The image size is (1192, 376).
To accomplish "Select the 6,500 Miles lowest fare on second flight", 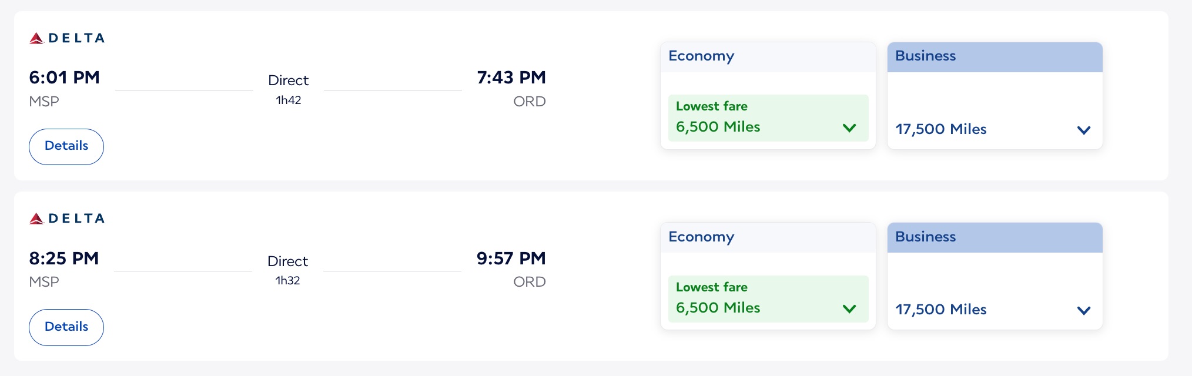I will point(718,308).
